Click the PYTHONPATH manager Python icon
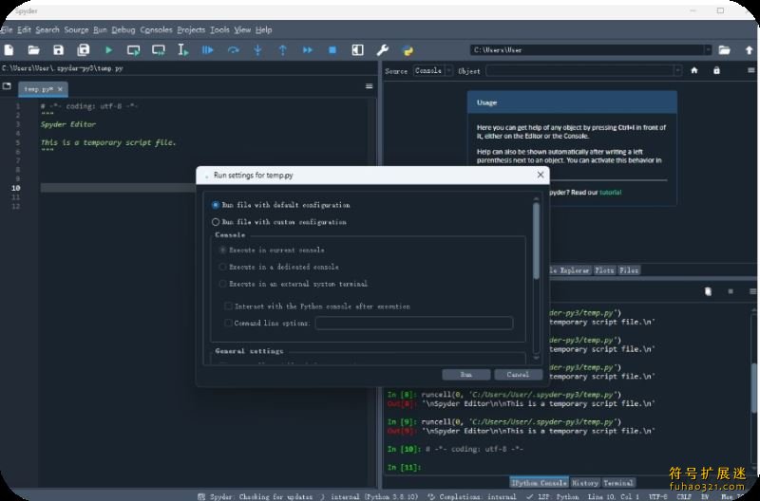This screenshot has height=501, width=760. tap(408, 50)
